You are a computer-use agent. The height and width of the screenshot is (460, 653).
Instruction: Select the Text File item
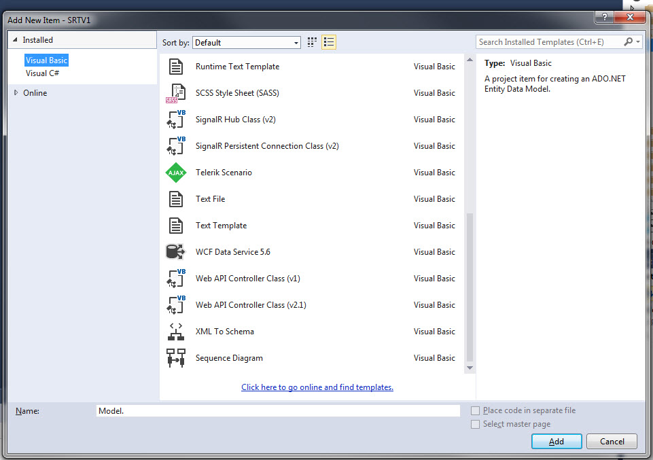click(x=313, y=199)
